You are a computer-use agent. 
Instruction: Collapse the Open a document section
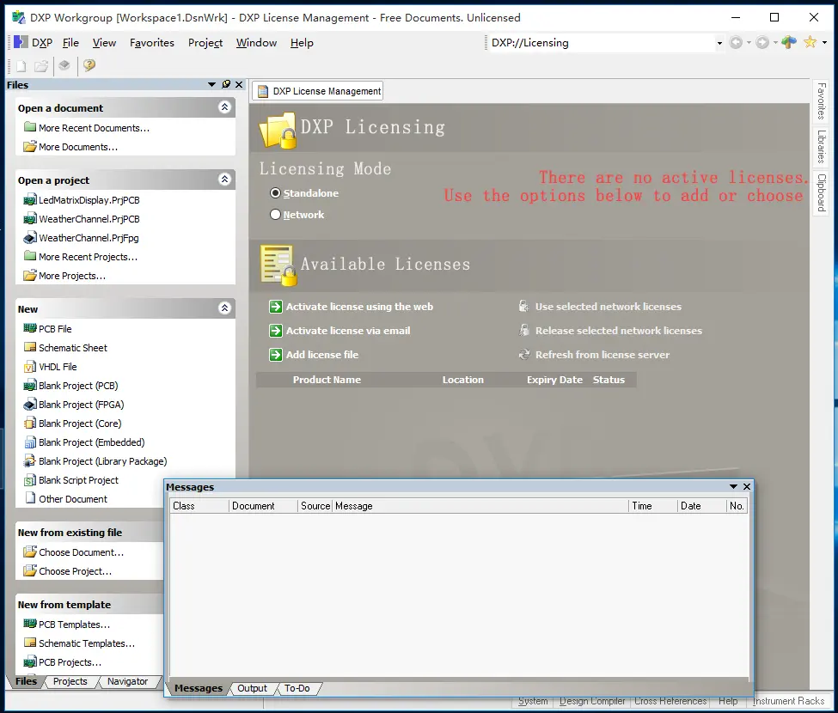[x=224, y=108]
